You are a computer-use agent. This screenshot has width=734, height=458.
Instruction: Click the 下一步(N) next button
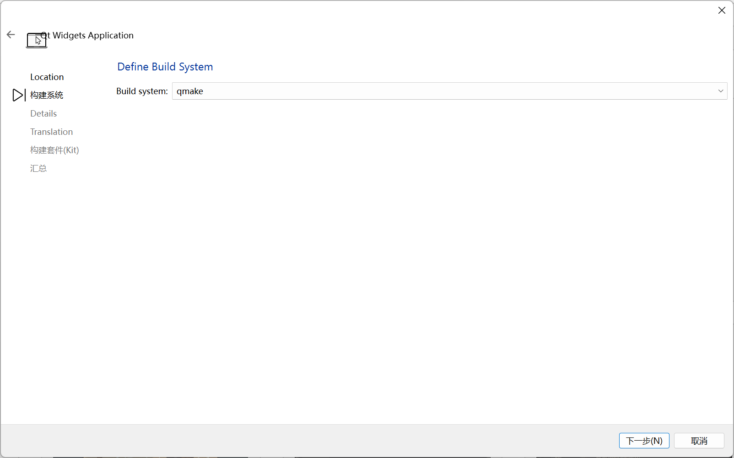644,441
